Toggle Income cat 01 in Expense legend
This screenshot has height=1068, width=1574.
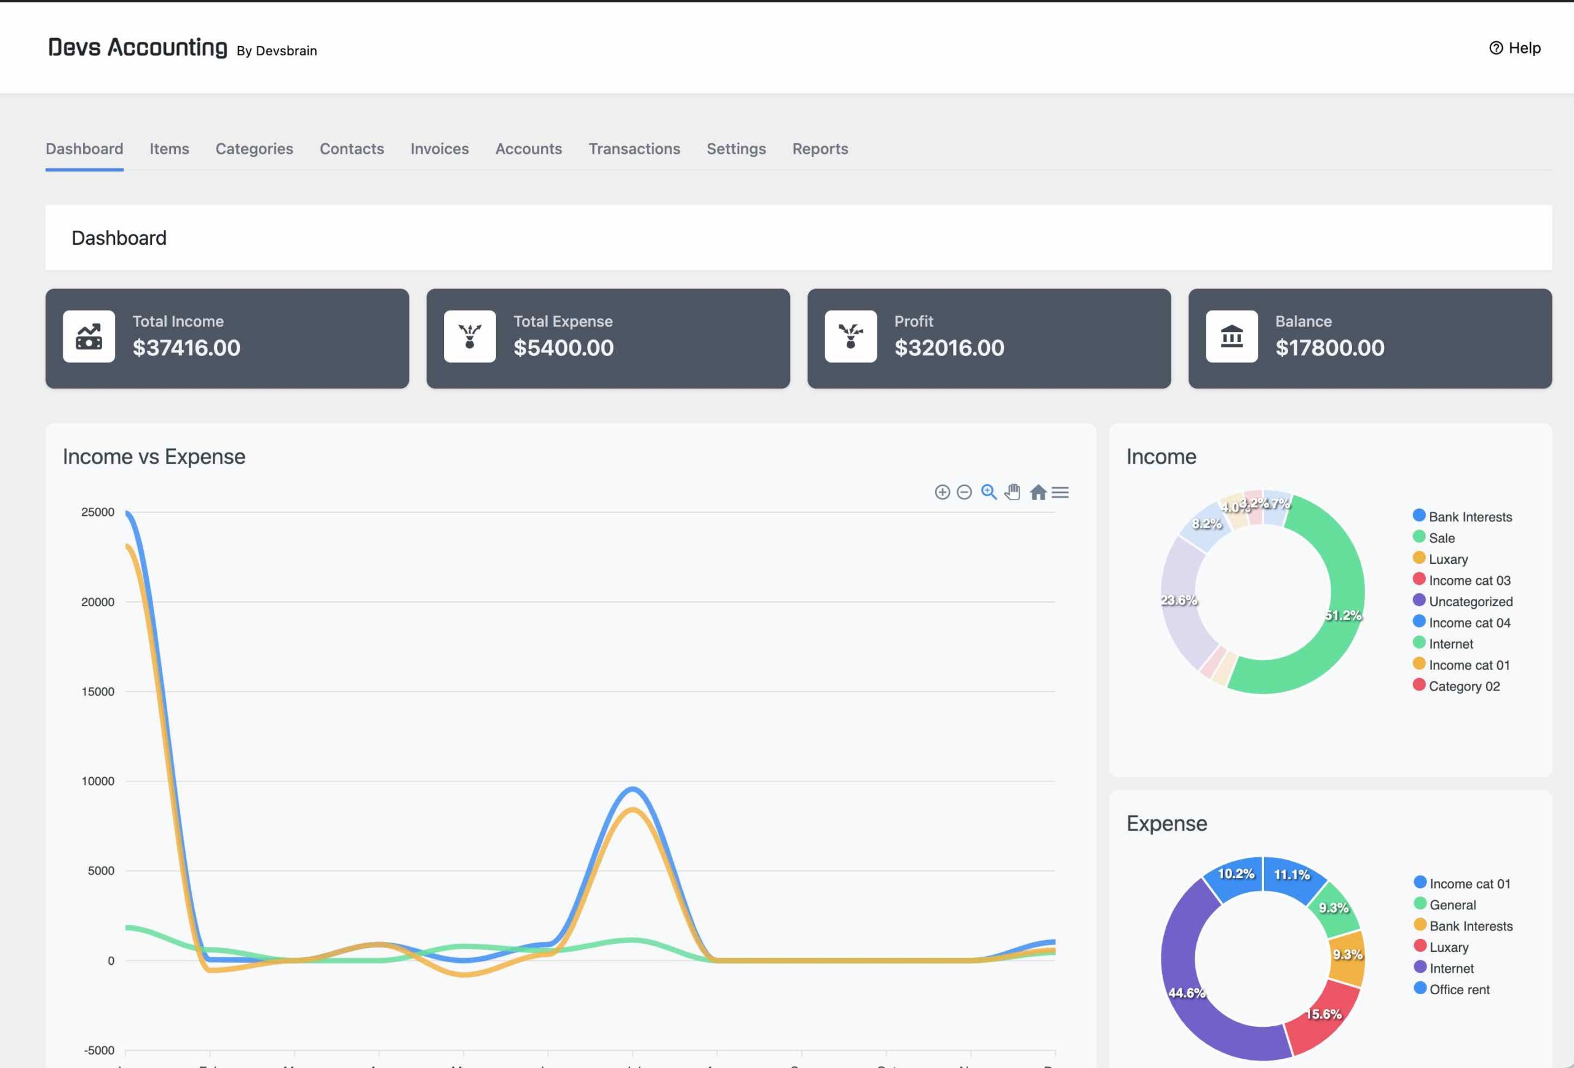point(1462,884)
